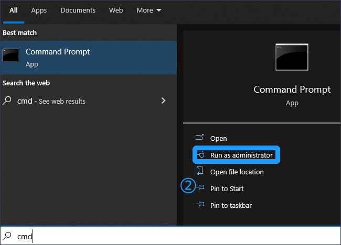Open cmd See web results link
The height and width of the screenshot is (245, 341).
tap(51, 101)
